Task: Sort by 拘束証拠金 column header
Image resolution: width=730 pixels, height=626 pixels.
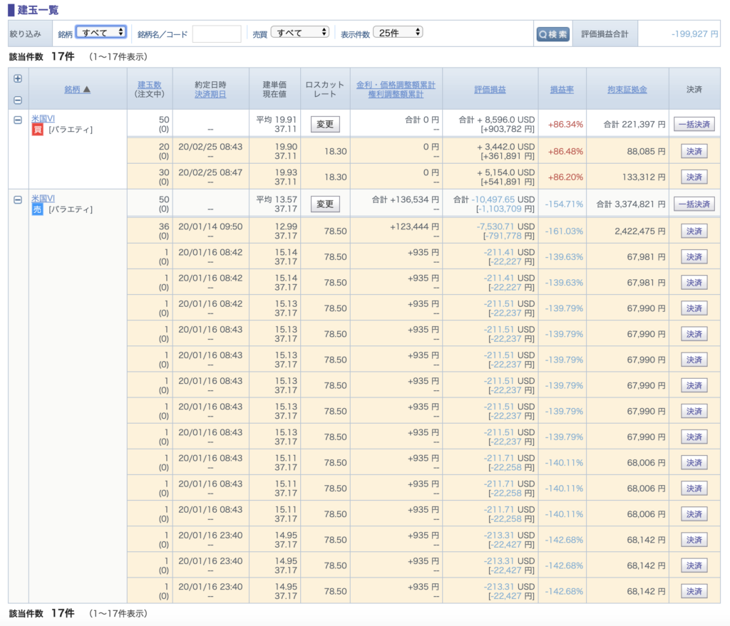Action: point(627,89)
